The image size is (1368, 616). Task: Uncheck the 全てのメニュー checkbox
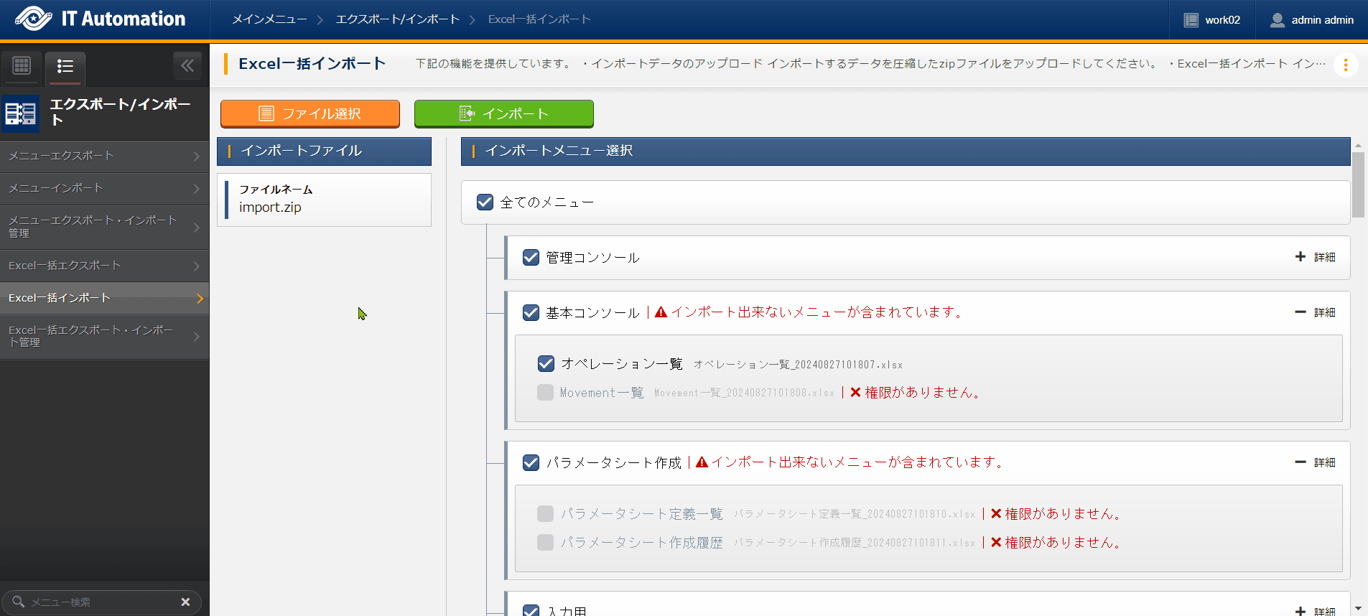485,202
